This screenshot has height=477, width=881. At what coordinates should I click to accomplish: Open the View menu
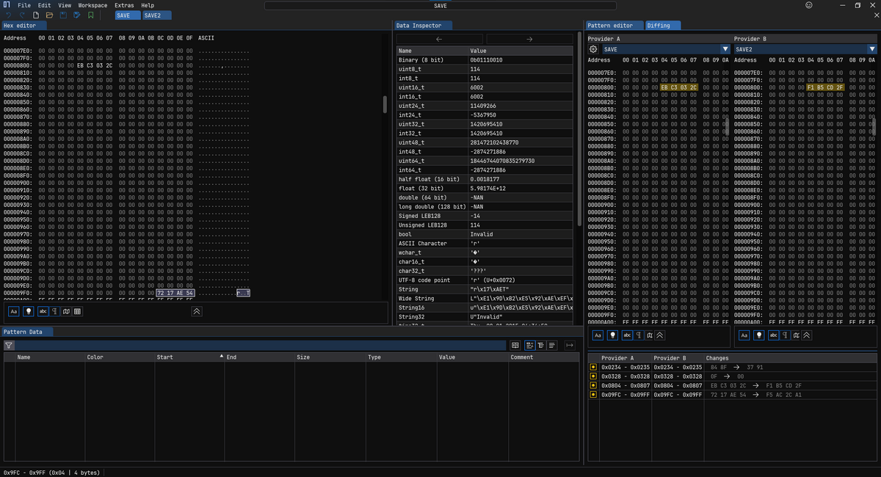(65, 5)
